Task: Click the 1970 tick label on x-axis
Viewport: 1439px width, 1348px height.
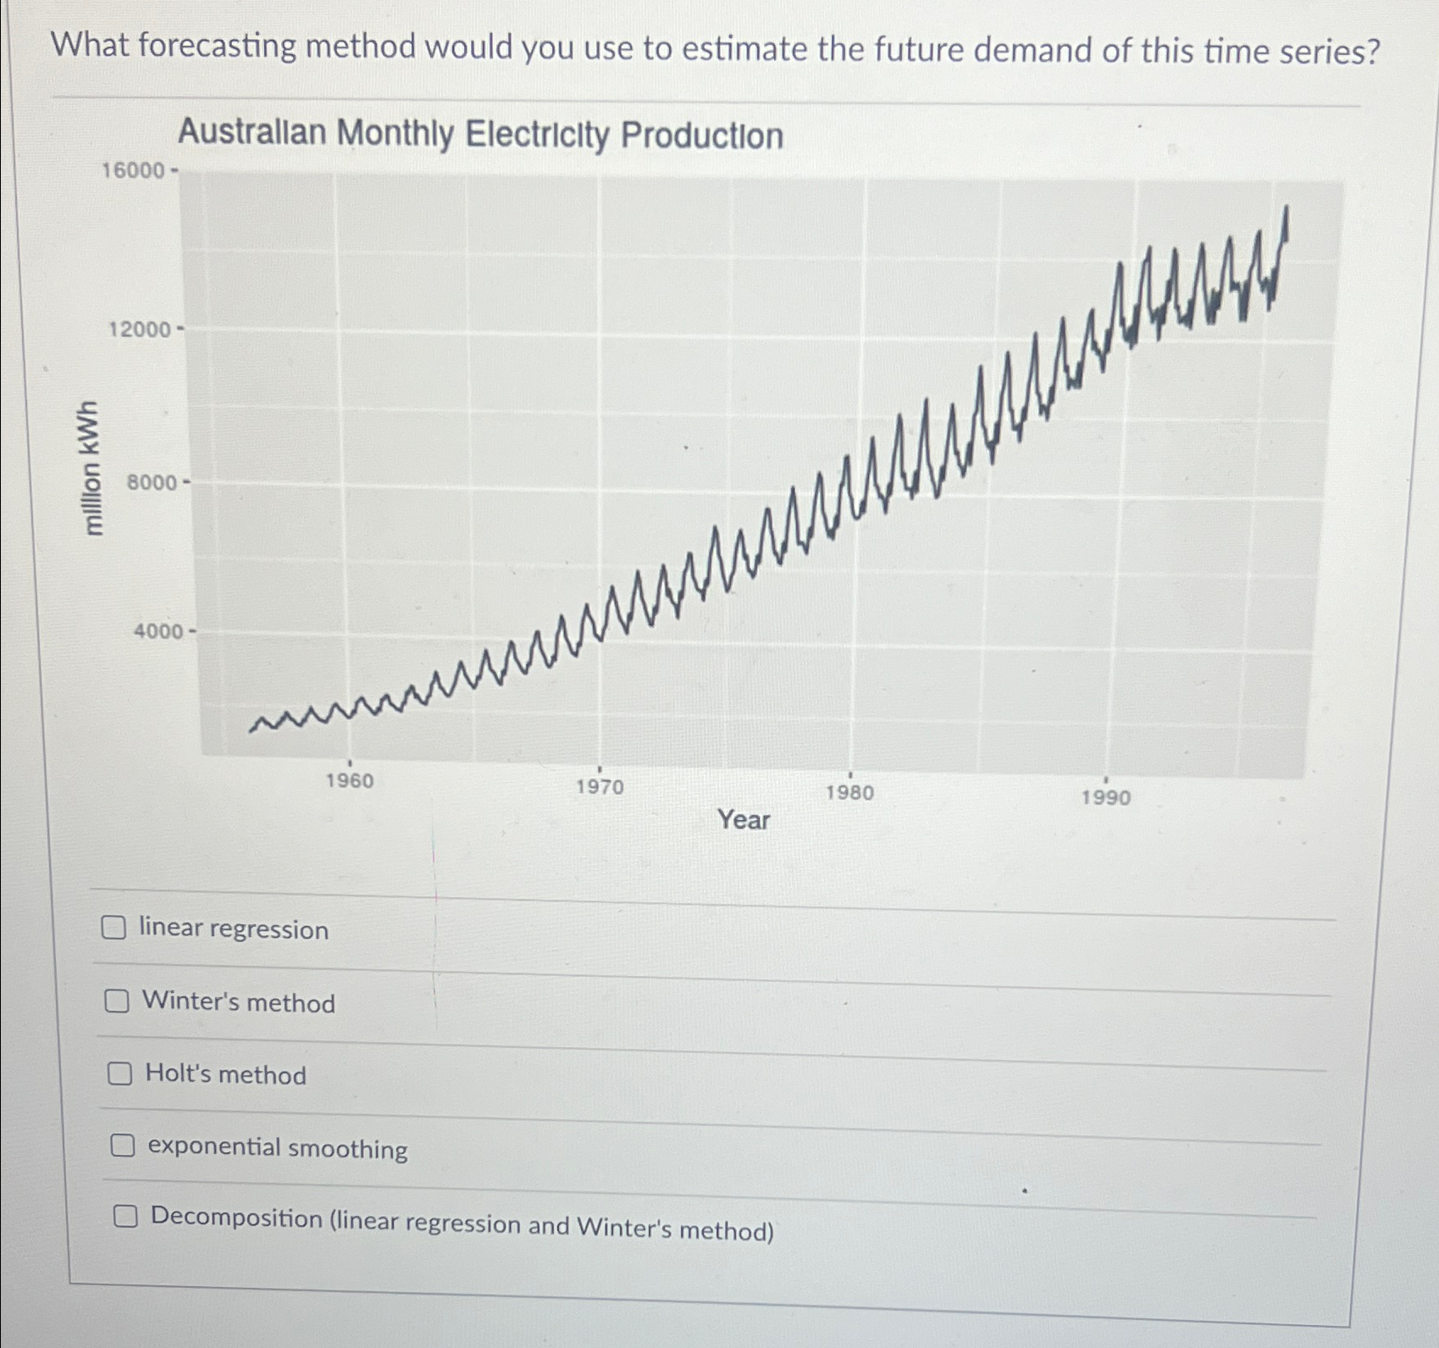Action: (x=601, y=788)
